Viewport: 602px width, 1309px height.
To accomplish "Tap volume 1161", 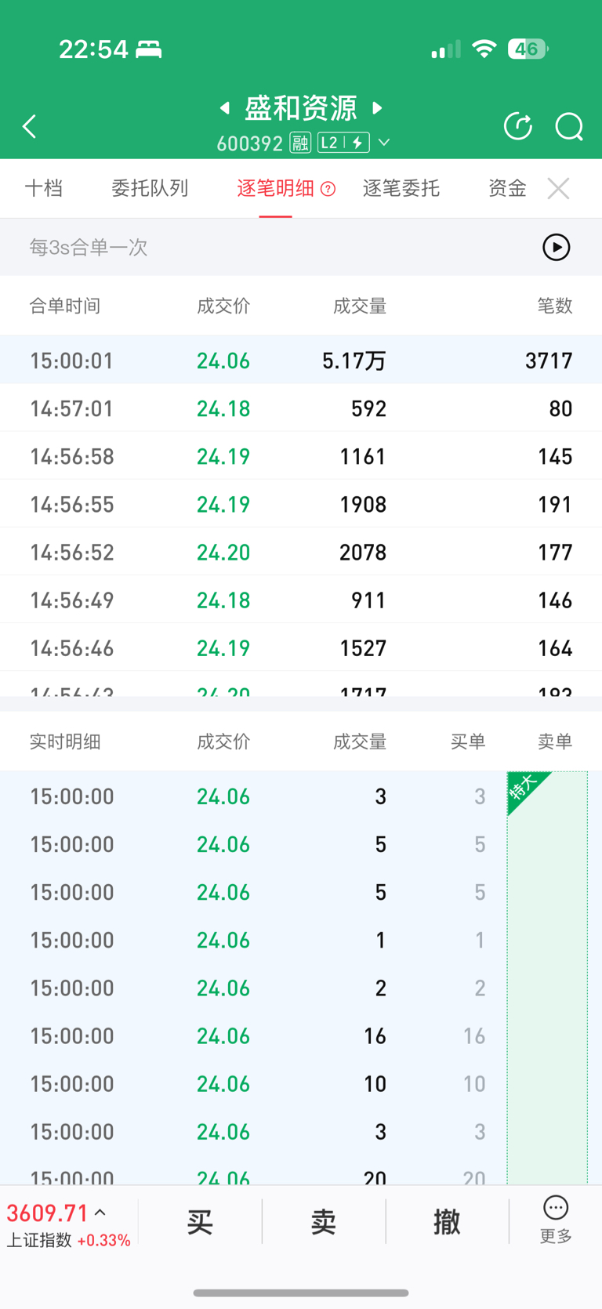I will pos(363,456).
